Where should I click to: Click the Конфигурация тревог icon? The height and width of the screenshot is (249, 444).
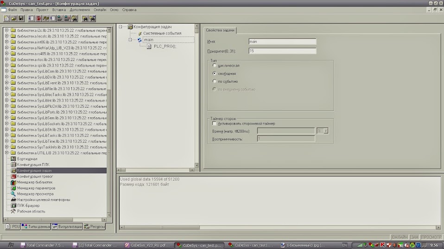pos(13,176)
